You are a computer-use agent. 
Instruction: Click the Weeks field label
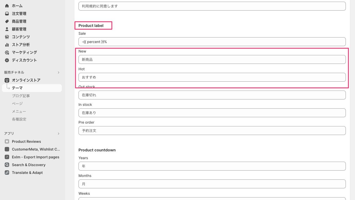pyautogui.click(x=84, y=193)
